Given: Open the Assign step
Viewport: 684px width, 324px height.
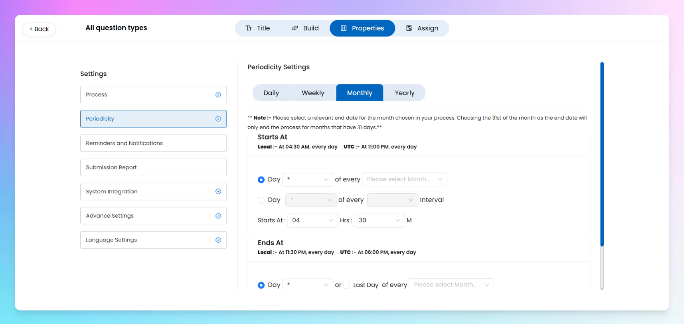Looking at the screenshot, I should tap(422, 28).
